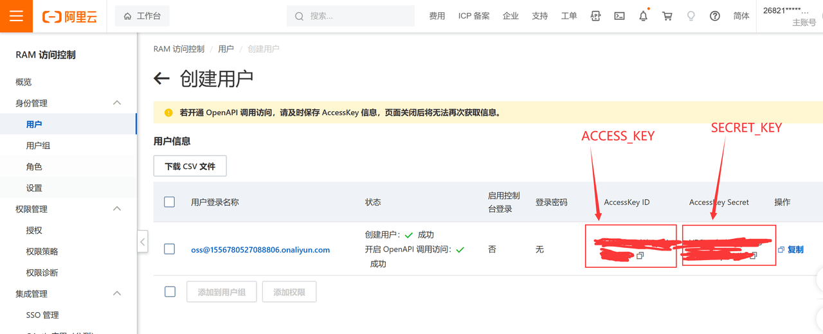The image size is (823, 334).
Task: Collapse the 集成管理 section
Action: 117,294
